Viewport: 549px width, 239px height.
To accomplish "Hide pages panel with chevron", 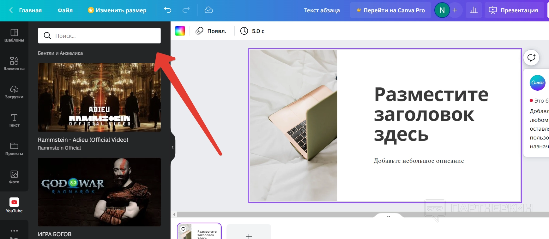I will tap(389, 216).
